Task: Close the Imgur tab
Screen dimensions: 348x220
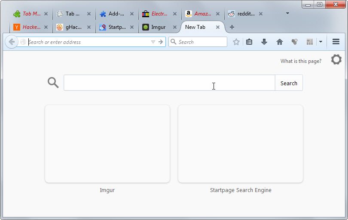Action: pyautogui.click(x=175, y=27)
